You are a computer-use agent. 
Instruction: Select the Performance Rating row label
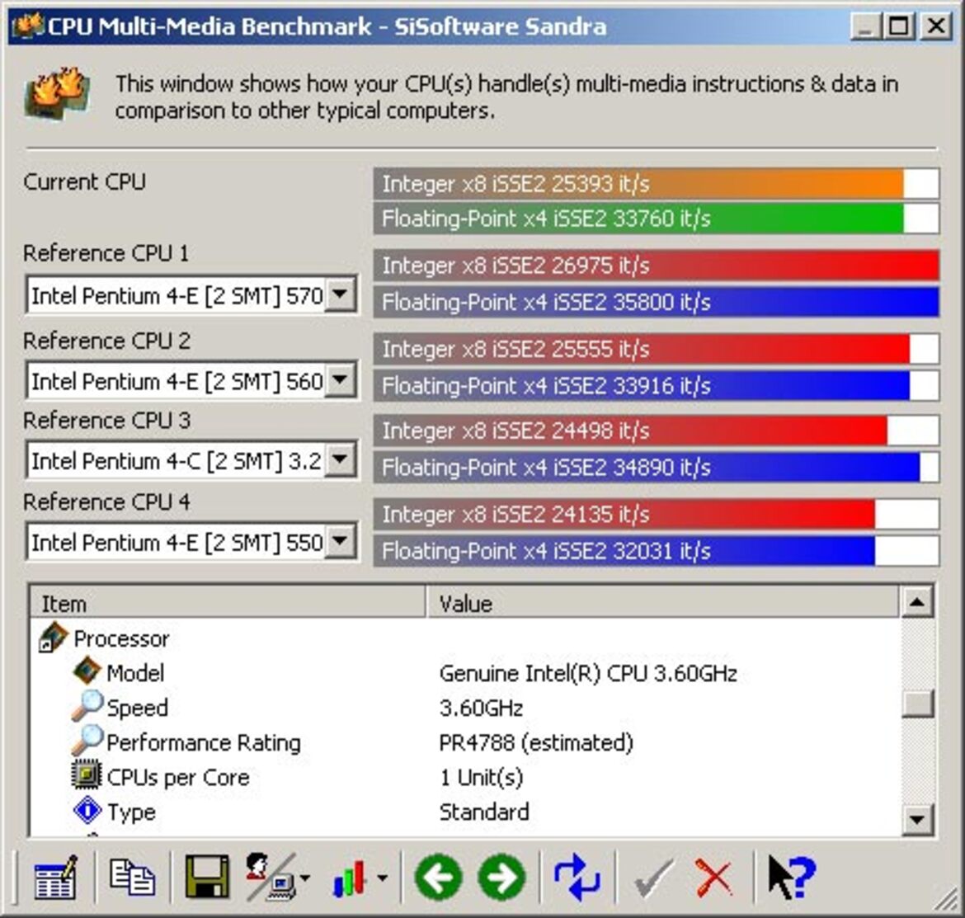[x=204, y=742]
